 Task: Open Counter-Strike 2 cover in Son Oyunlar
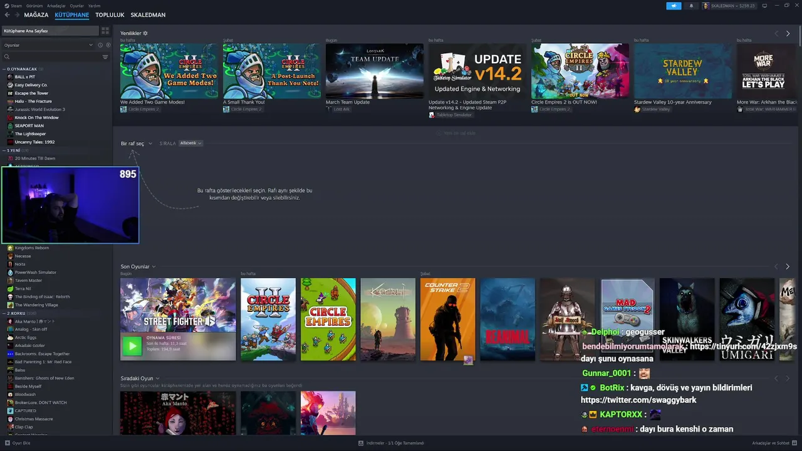447,319
